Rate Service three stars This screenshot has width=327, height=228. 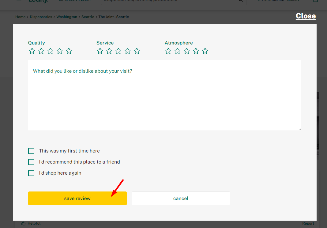pos(118,51)
